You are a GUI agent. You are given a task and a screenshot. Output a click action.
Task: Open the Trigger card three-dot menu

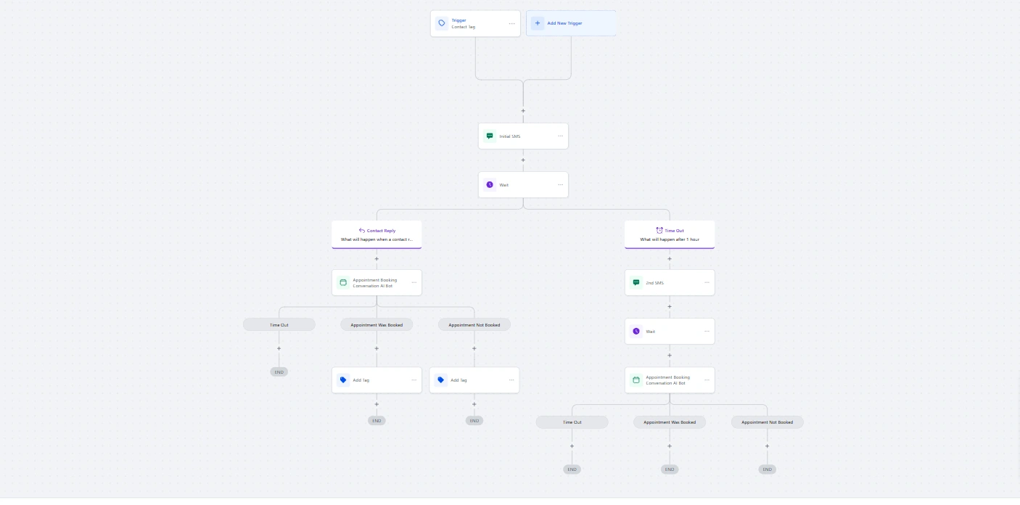[511, 23]
